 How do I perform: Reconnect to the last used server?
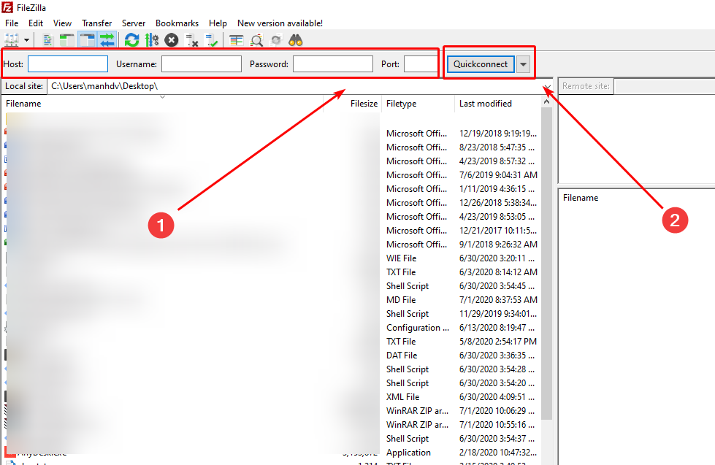click(210, 40)
